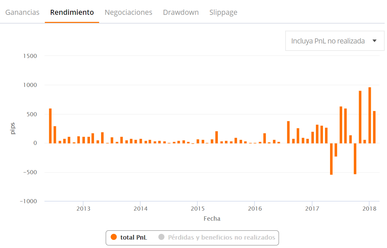Select the last bar at the chart's far right
The width and height of the screenshot is (387, 248).
(374, 127)
